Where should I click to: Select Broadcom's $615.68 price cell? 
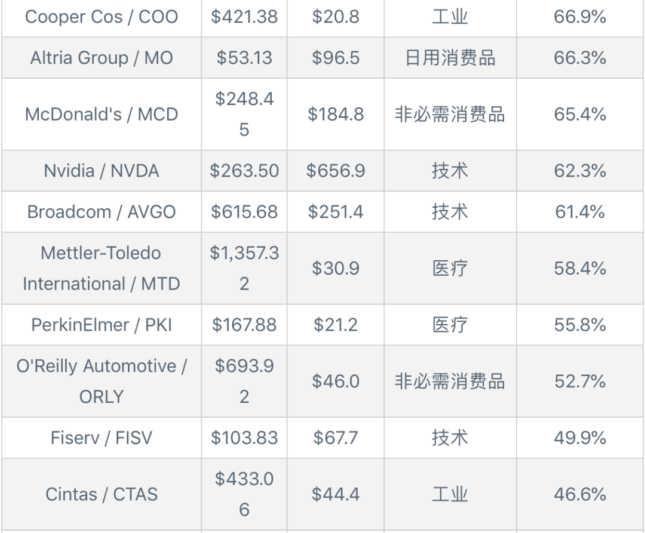pyautogui.click(x=244, y=212)
